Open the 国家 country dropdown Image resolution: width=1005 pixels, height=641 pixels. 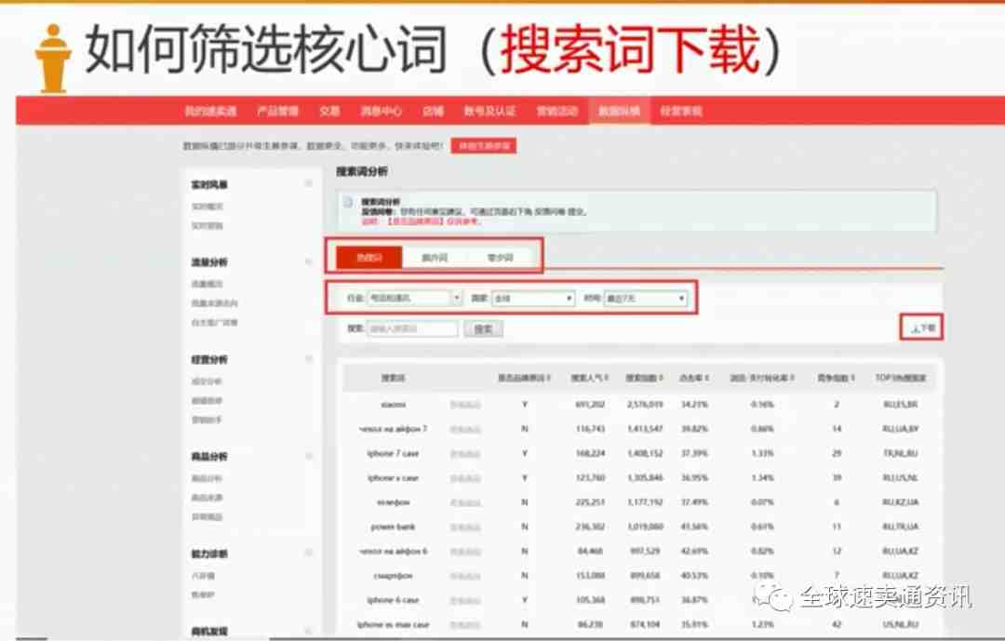click(x=533, y=299)
